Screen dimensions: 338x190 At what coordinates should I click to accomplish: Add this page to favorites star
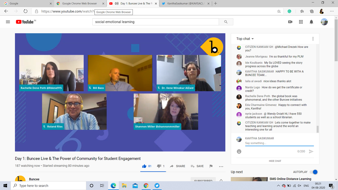[x=279, y=12]
